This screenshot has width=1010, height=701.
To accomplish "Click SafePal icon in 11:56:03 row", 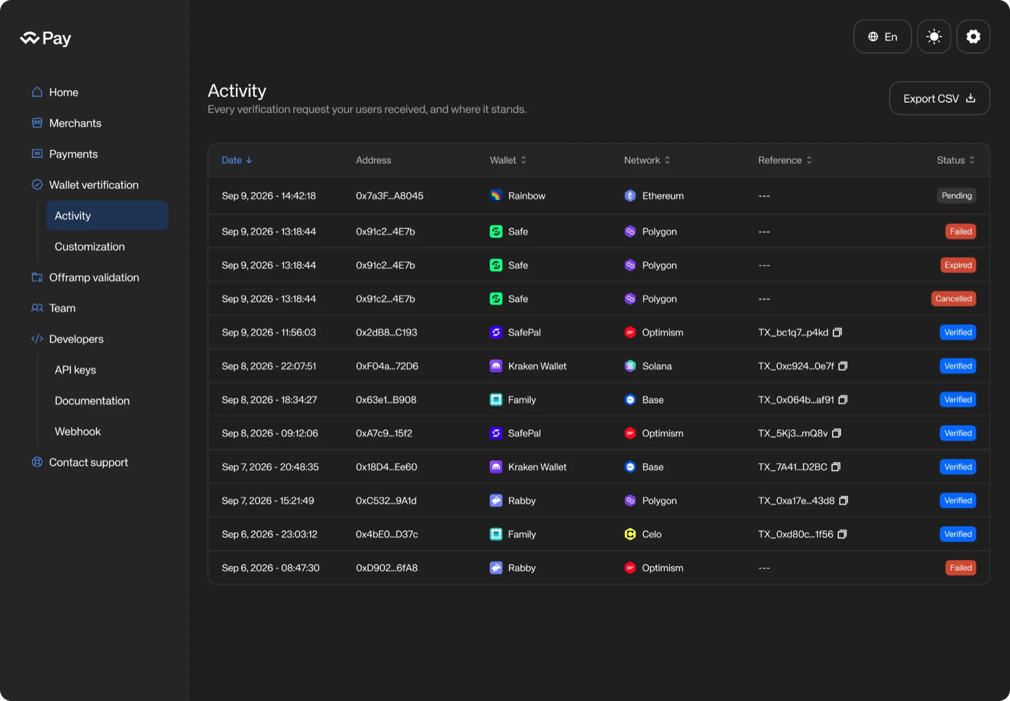I will 496,333.
